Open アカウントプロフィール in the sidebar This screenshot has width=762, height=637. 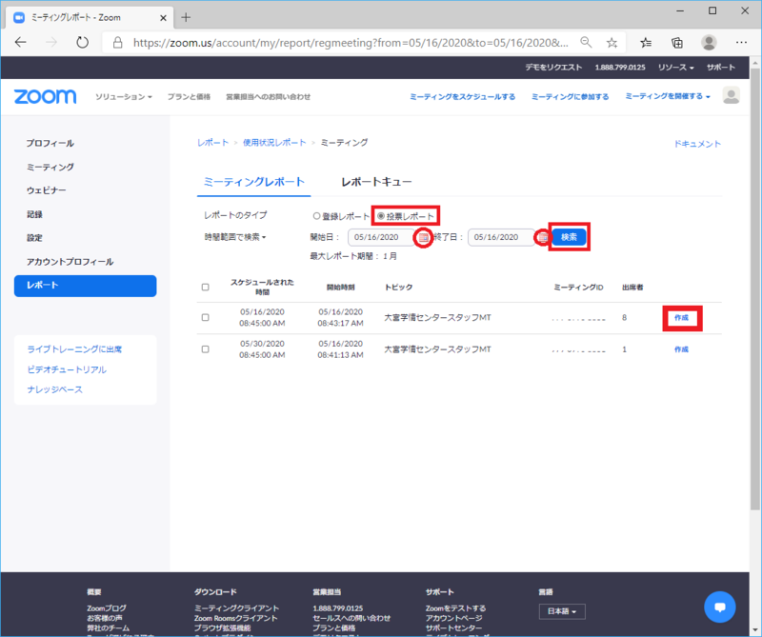pyautogui.click(x=70, y=262)
